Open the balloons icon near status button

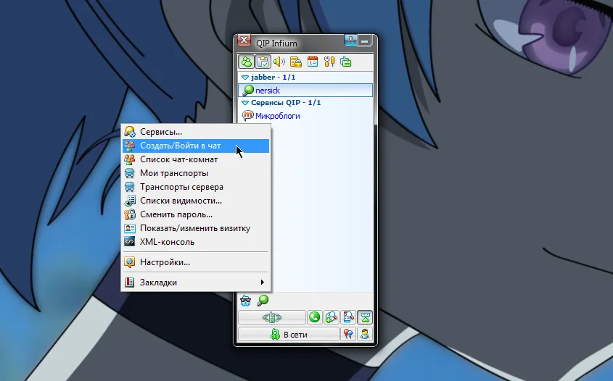348,334
